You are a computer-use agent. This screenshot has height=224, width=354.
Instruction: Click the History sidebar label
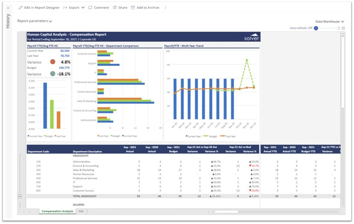(8, 21)
